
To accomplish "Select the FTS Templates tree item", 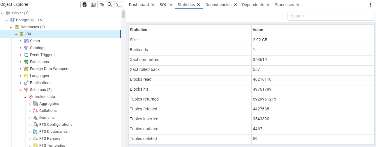I will pyautogui.click(x=52, y=145).
